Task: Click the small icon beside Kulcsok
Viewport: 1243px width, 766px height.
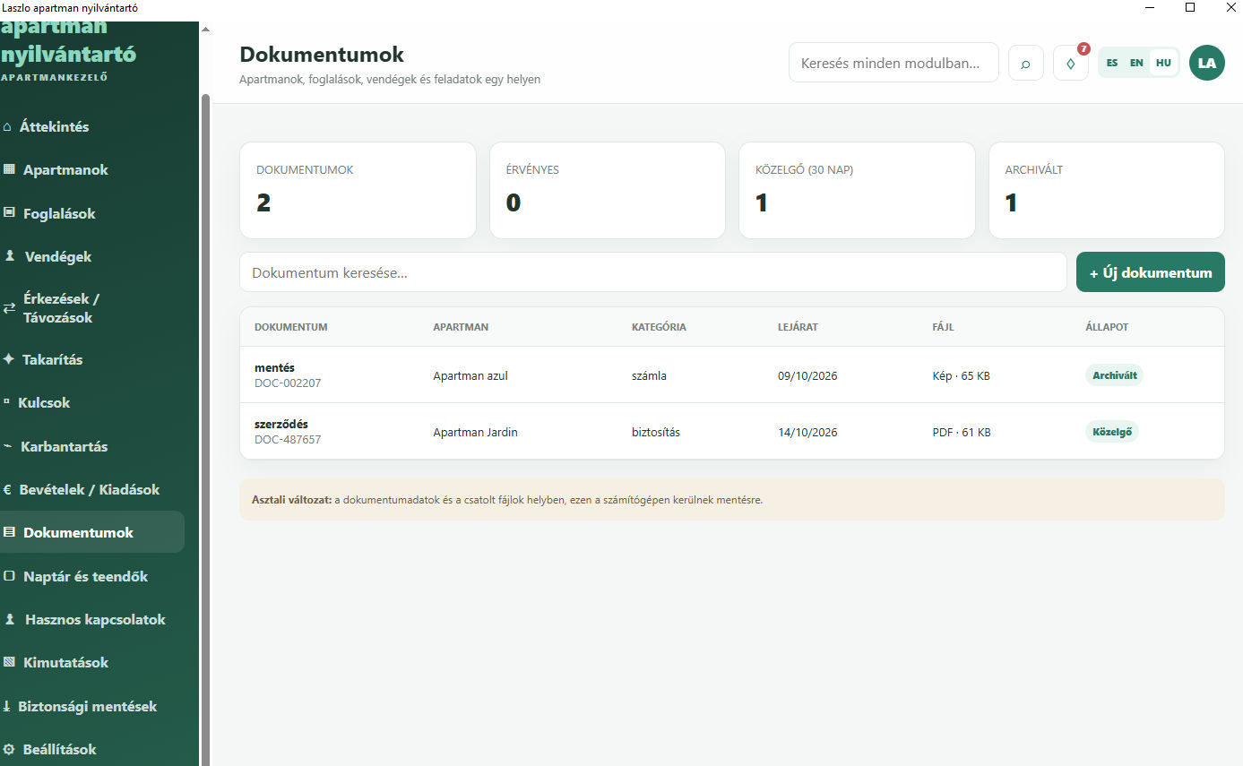Action: click(7, 402)
